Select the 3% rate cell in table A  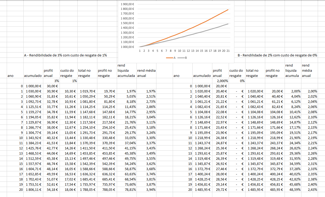click(x=51, y=81)
